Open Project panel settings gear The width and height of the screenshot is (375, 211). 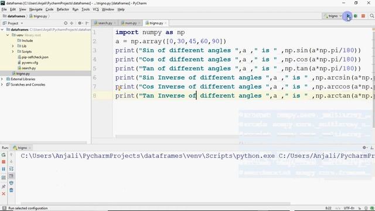(x=80, y=23)
